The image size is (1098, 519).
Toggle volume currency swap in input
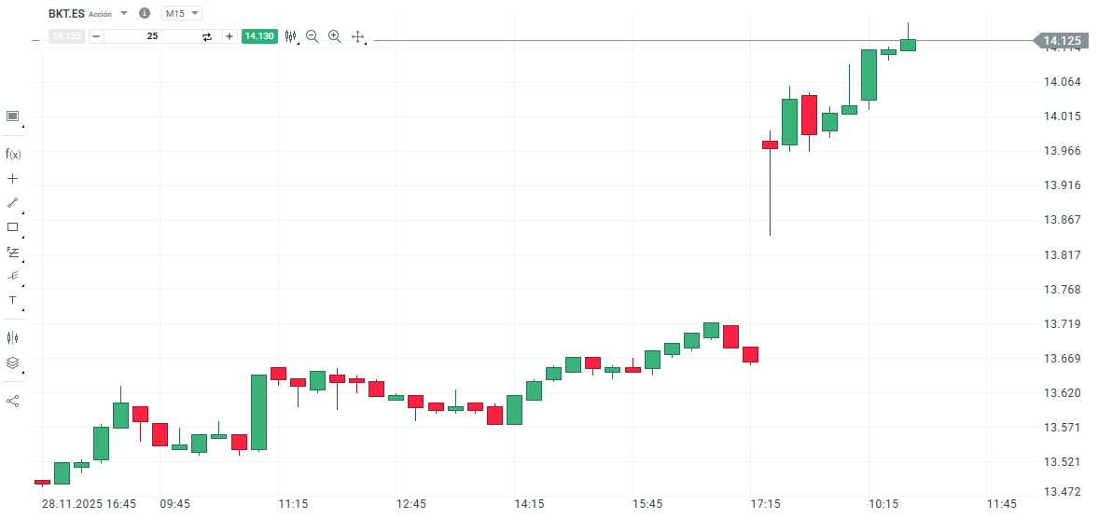pyautogui.click(x=207, y=36)
